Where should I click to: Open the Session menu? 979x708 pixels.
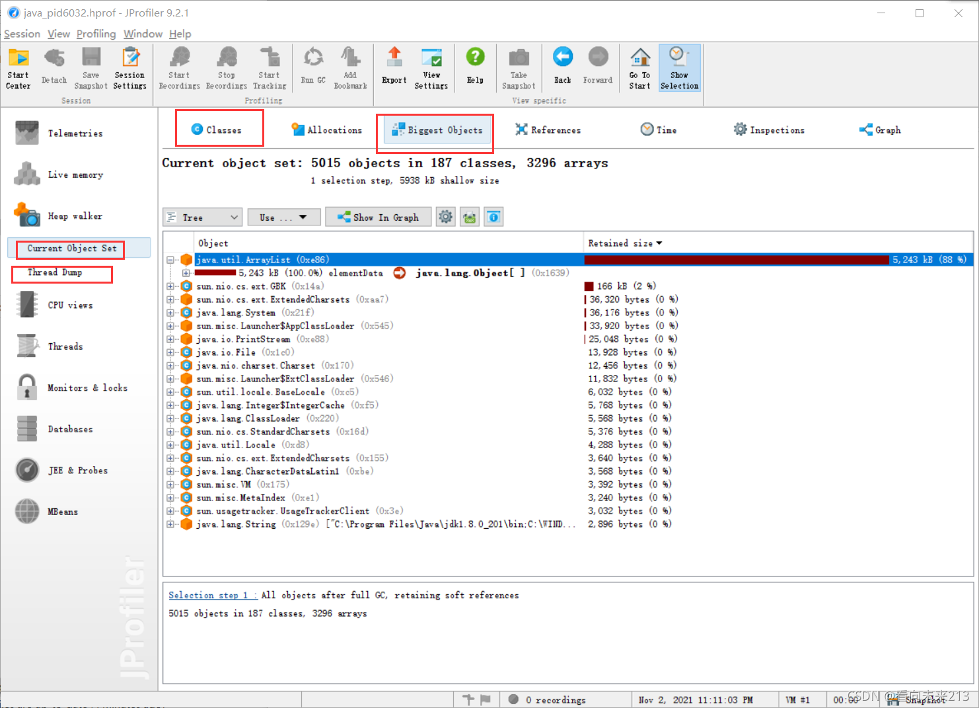coord(22,34)
